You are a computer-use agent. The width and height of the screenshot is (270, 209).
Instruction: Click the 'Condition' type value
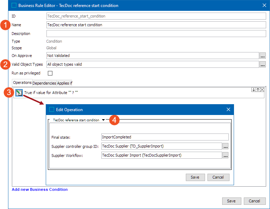coord(54,41)
